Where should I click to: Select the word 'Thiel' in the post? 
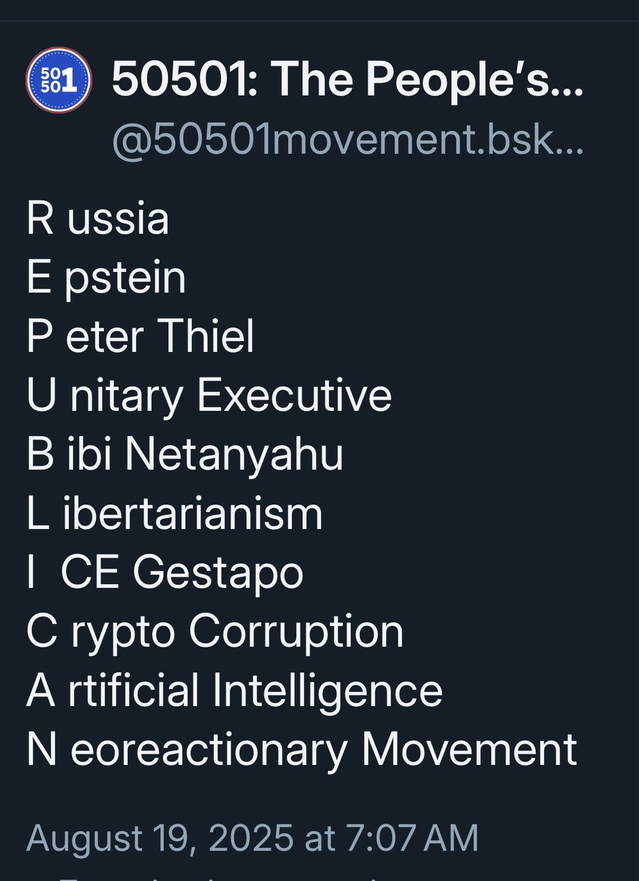206,336
